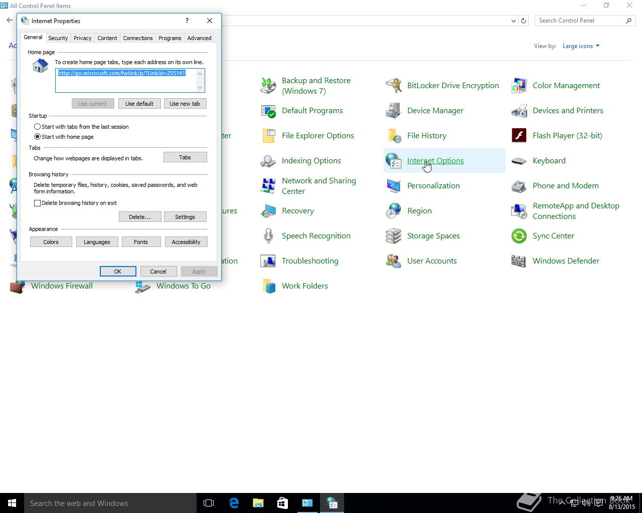Screen dimensions: 642x513
Task: Open File Explorer from the taskbar
Action: (258, 503)
